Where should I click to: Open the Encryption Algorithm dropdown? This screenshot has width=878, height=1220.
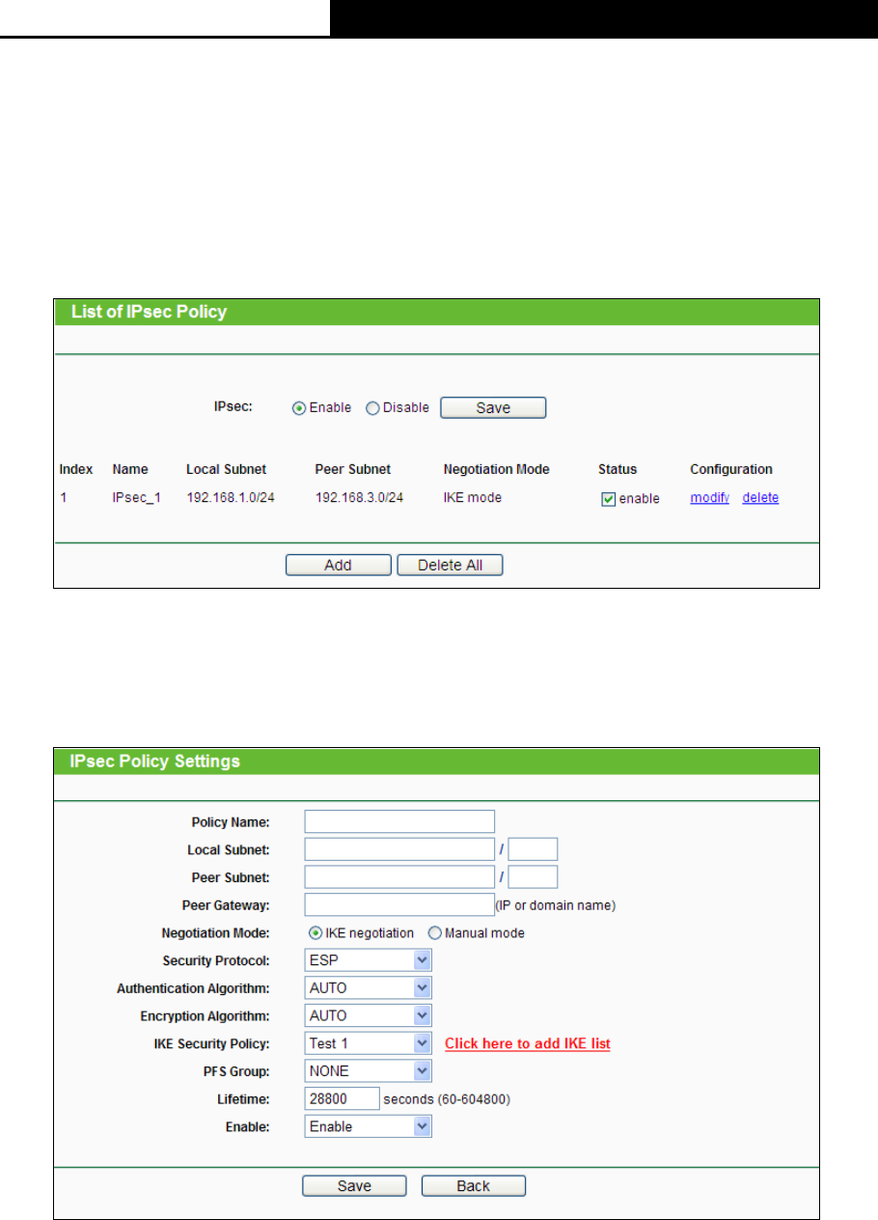368,1015
